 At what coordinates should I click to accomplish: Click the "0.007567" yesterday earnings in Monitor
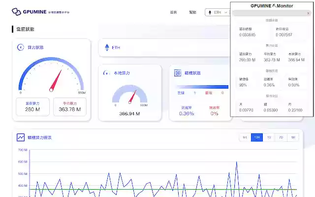point(283,35)
